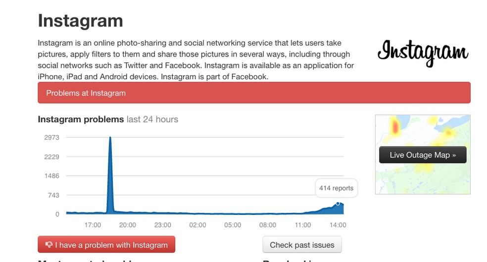Click the 'Instagram' page heading
The height and width of the screenshot is (262, 487).
(80, 21)
